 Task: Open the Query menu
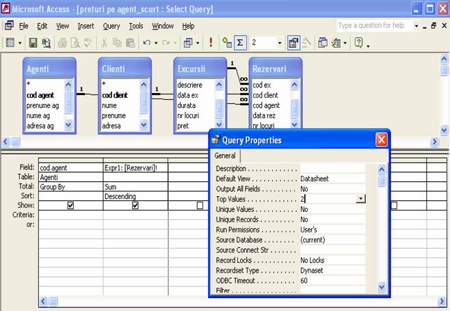pos(111,26)
